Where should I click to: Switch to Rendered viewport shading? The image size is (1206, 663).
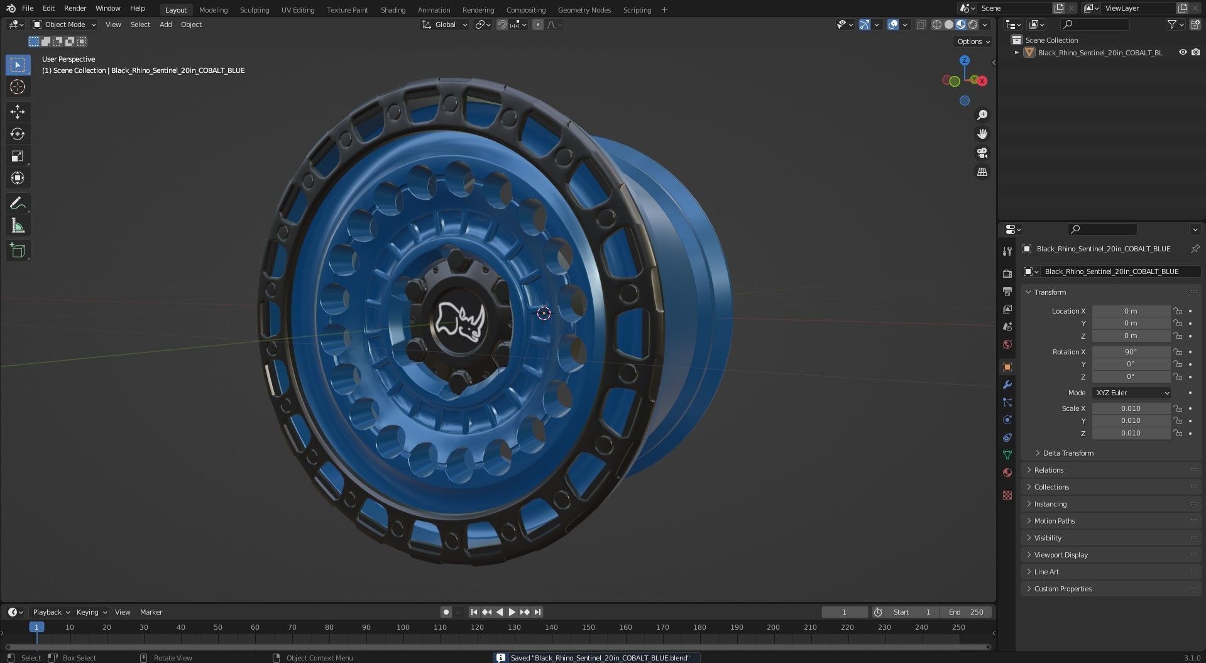(973, 25)
